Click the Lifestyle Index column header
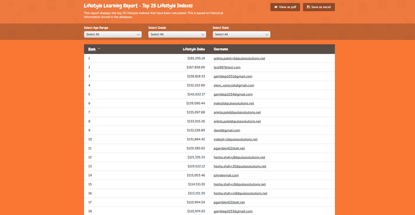 coord(194,49)
